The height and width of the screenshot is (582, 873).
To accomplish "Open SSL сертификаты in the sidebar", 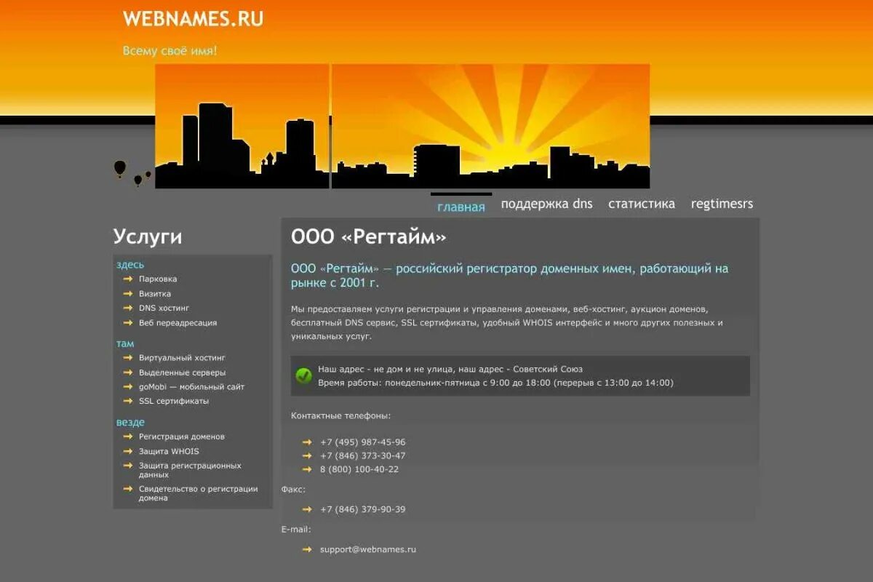I will point(174,402).
